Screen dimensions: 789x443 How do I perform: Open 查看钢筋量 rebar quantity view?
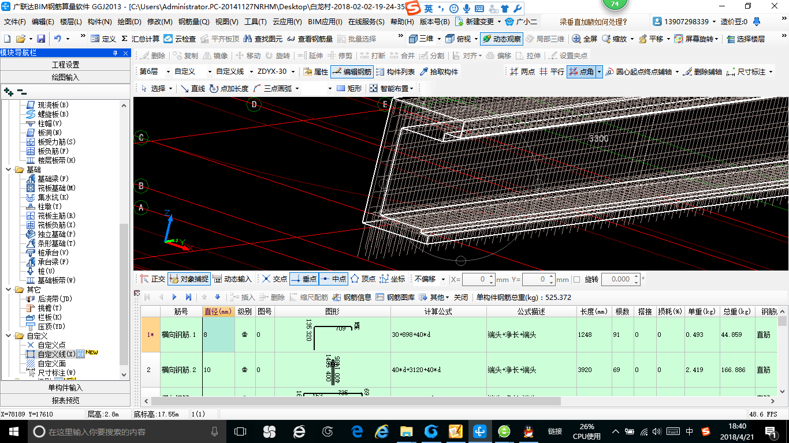(310, 39)
